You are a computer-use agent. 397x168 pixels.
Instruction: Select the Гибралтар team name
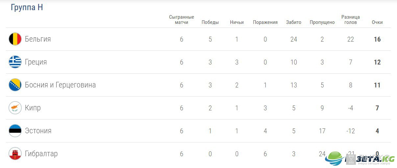41,154
